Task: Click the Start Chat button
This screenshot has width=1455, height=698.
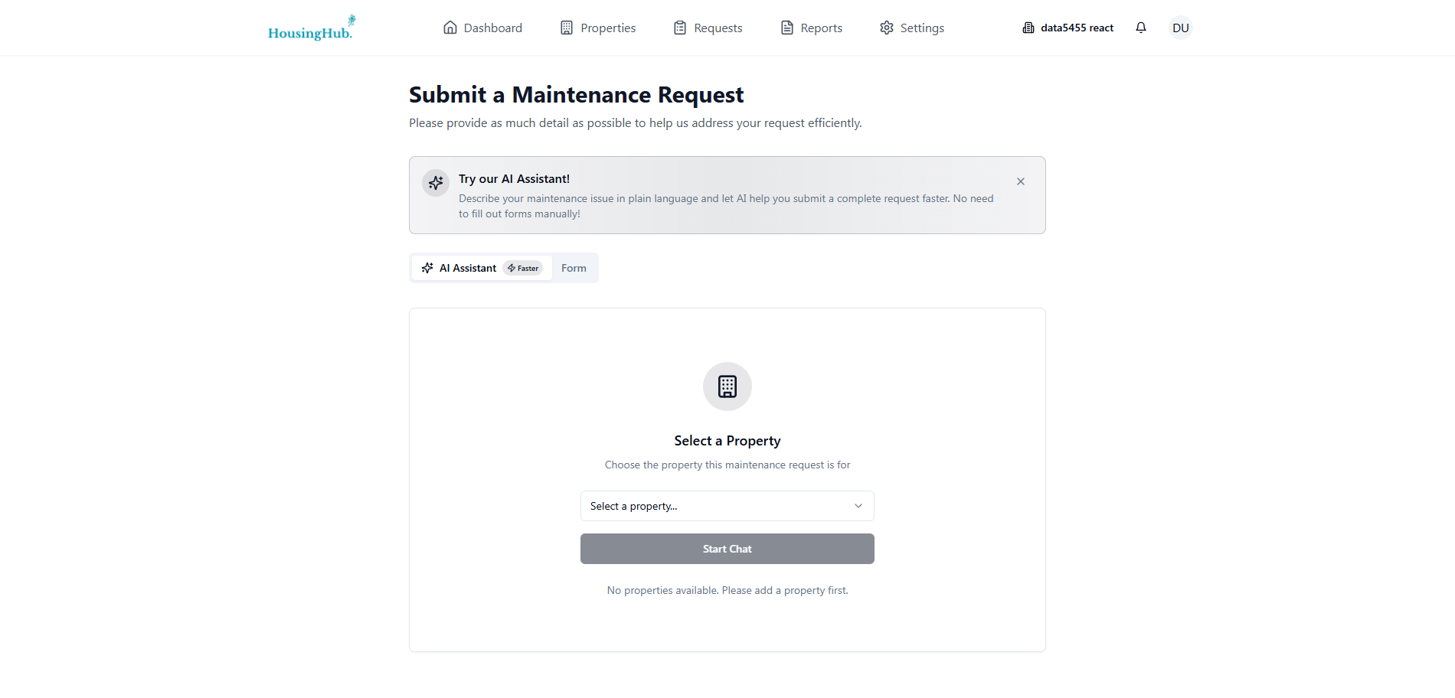Action: (727, 549)
